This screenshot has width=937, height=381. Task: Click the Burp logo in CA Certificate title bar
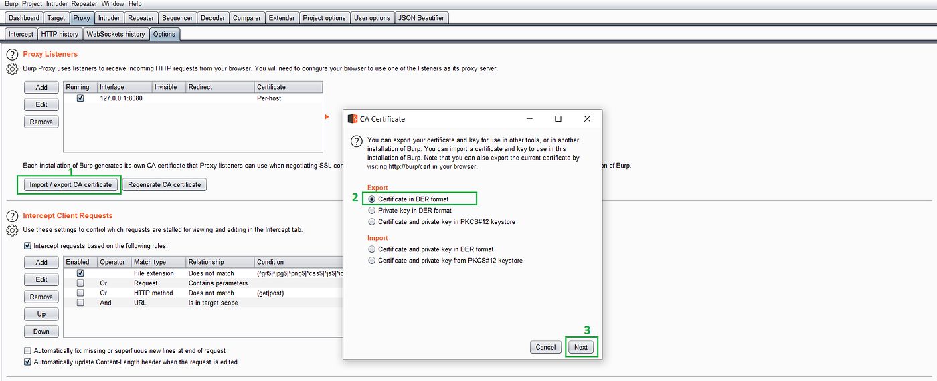coord(353,119)
